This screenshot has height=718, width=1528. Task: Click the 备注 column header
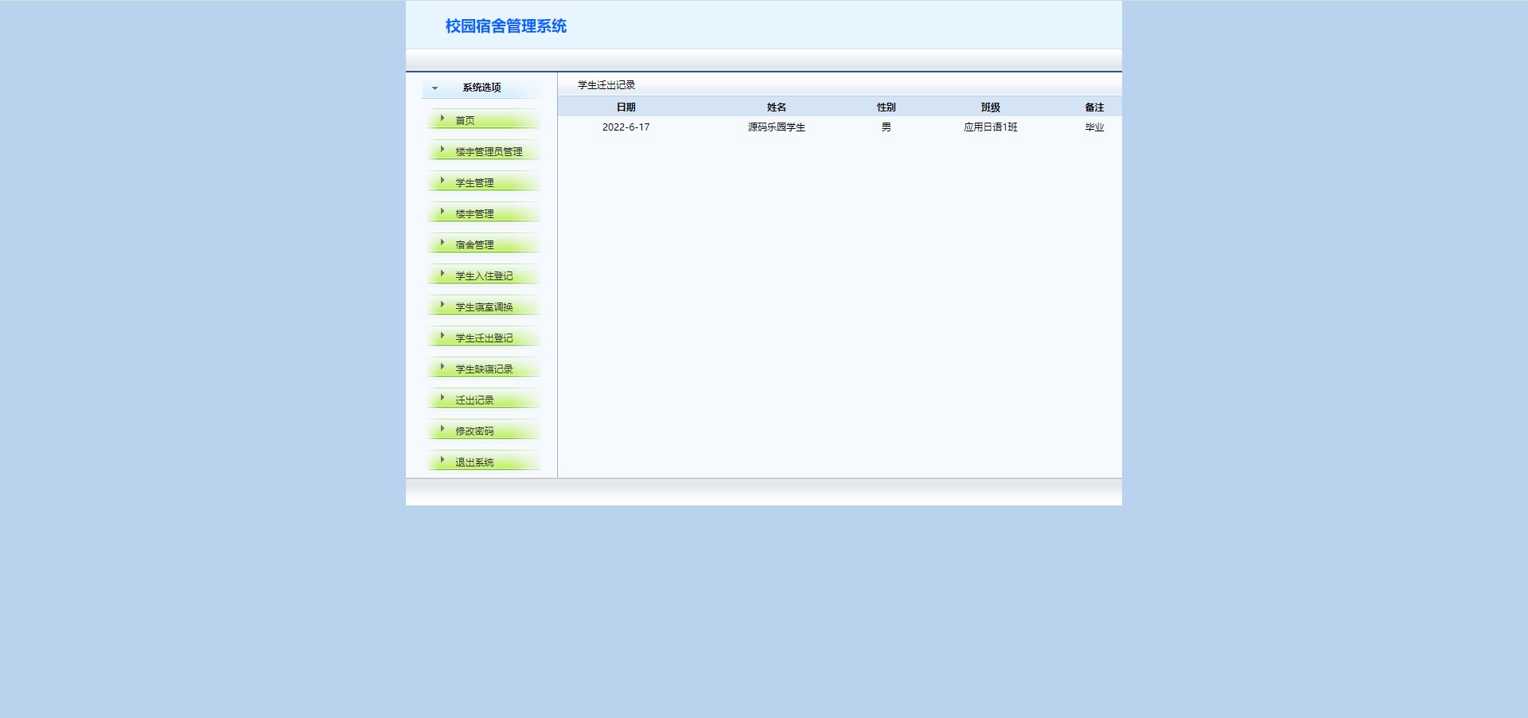1095,107
